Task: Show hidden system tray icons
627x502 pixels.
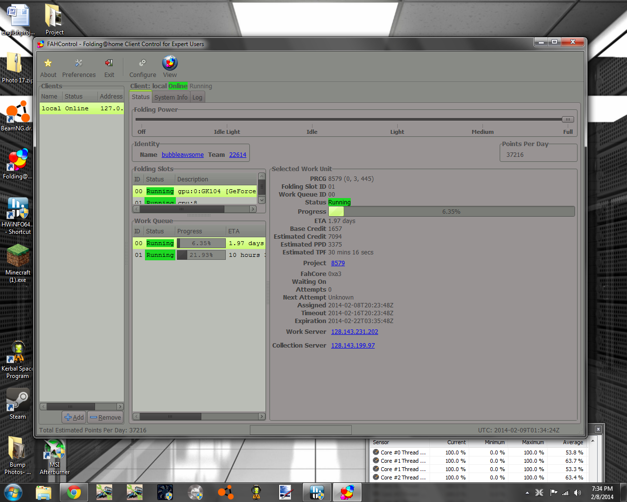Action: coord(527,493)
